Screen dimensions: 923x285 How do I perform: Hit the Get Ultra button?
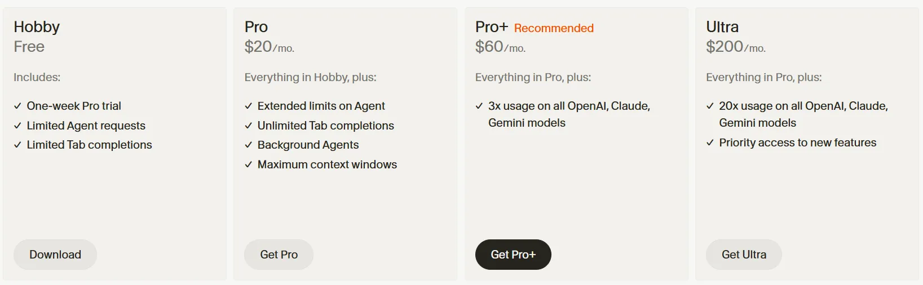pos(744,255)
